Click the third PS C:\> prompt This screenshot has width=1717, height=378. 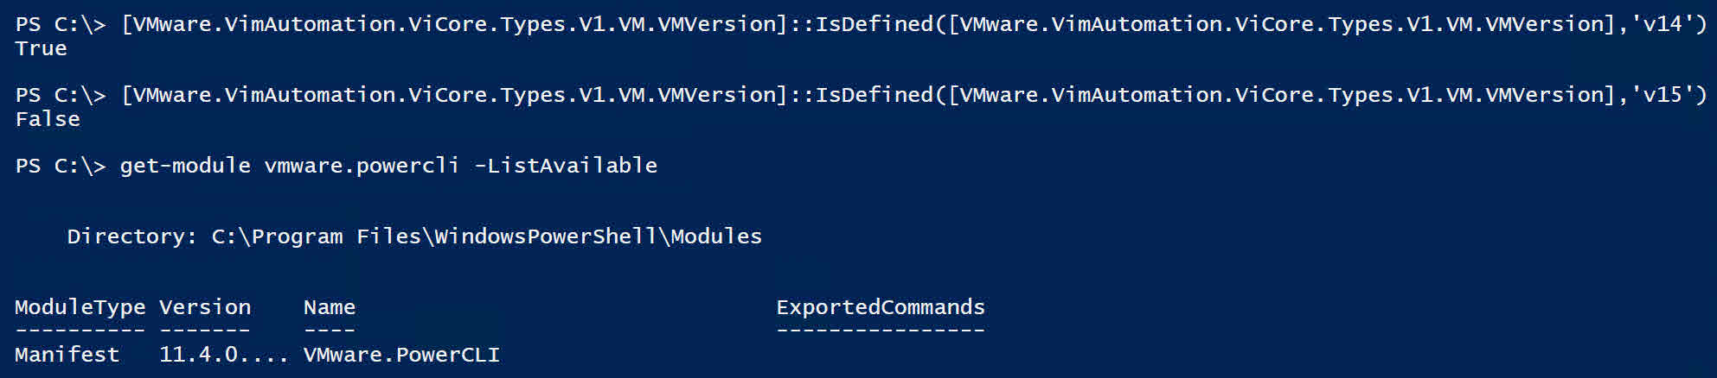pyautogui.click(x=61, y=166)
